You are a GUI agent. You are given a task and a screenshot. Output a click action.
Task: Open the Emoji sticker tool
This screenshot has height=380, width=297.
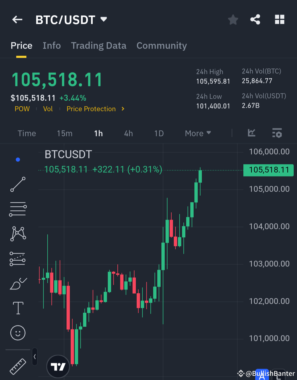(18, 333)
